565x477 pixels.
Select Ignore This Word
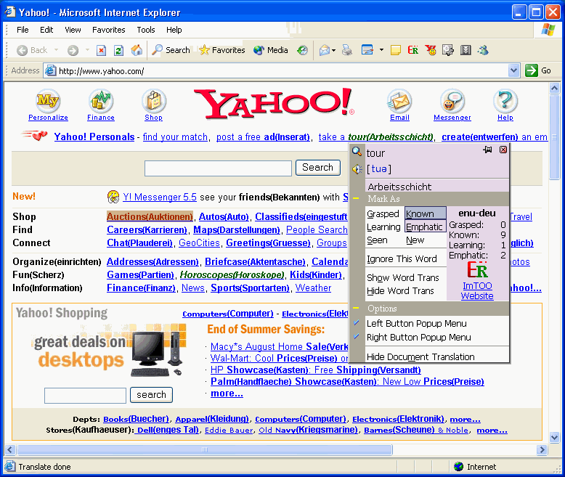[402, 259]
